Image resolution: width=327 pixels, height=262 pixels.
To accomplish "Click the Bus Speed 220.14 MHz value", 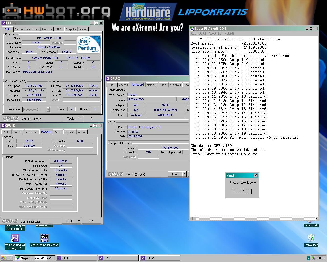I will click(34, 95).
